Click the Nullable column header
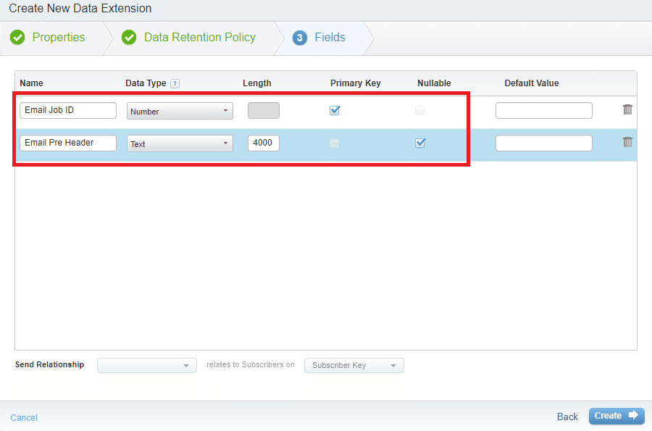 [x=434, y=83]
